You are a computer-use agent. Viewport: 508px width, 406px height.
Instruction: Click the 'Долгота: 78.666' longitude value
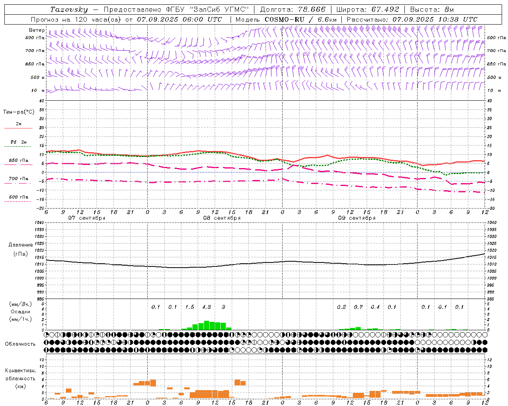click(292, 10)
